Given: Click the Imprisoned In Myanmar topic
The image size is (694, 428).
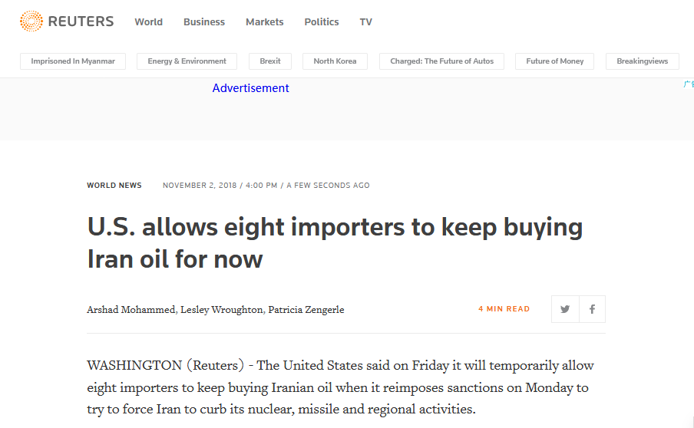Looking at the screenshot, I should coord(72,61).
